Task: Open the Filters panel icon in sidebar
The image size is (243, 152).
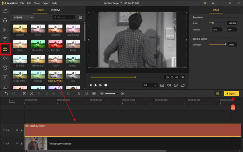Action: pyautogui.click(x=5, y=49)
